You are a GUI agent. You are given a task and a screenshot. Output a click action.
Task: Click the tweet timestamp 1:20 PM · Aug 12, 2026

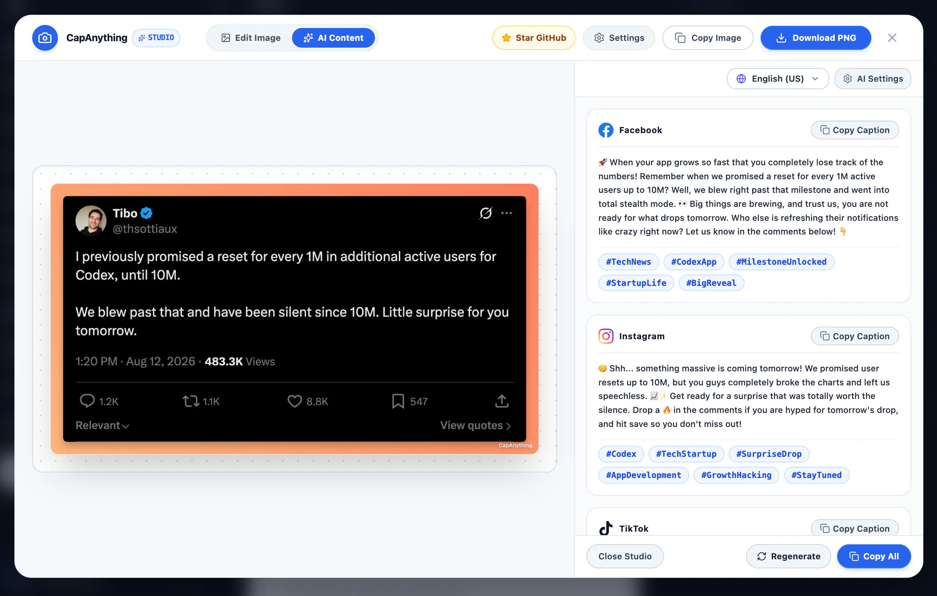click(135, 361)
